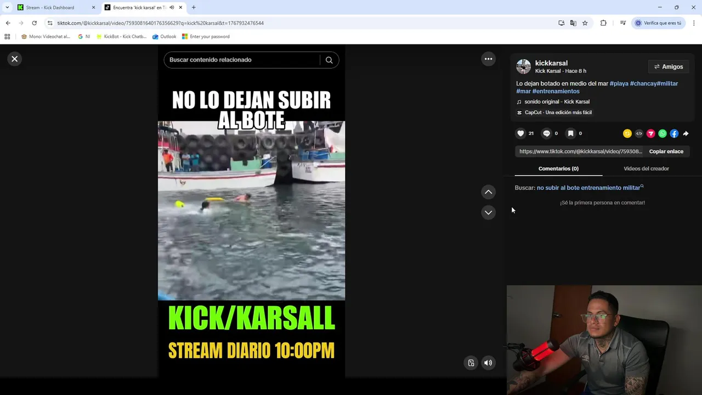Click the 'Amigos' button

pyautogui.click(x=669, y=67)
